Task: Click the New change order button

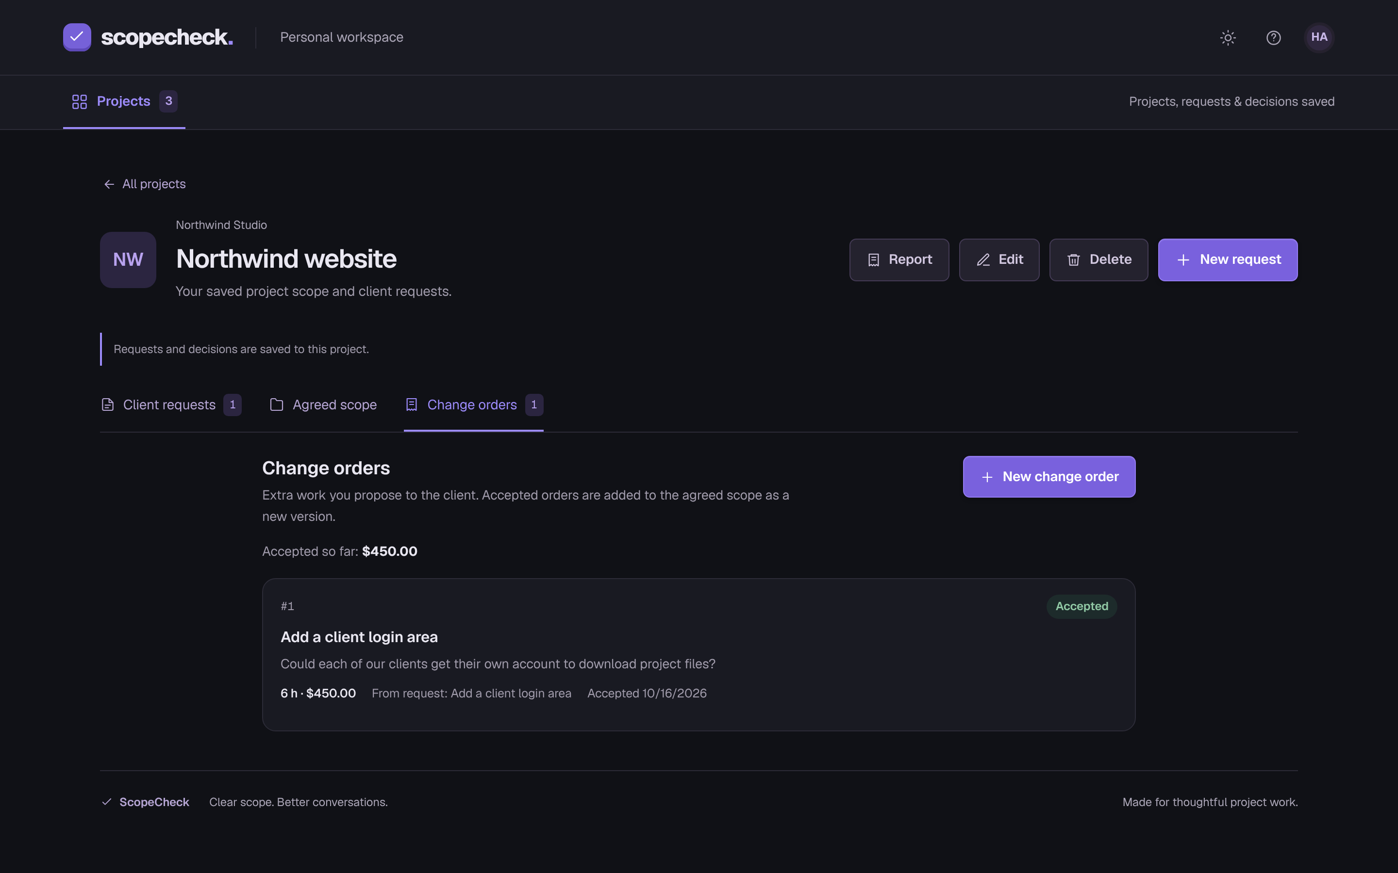Action: point(1048,477)
